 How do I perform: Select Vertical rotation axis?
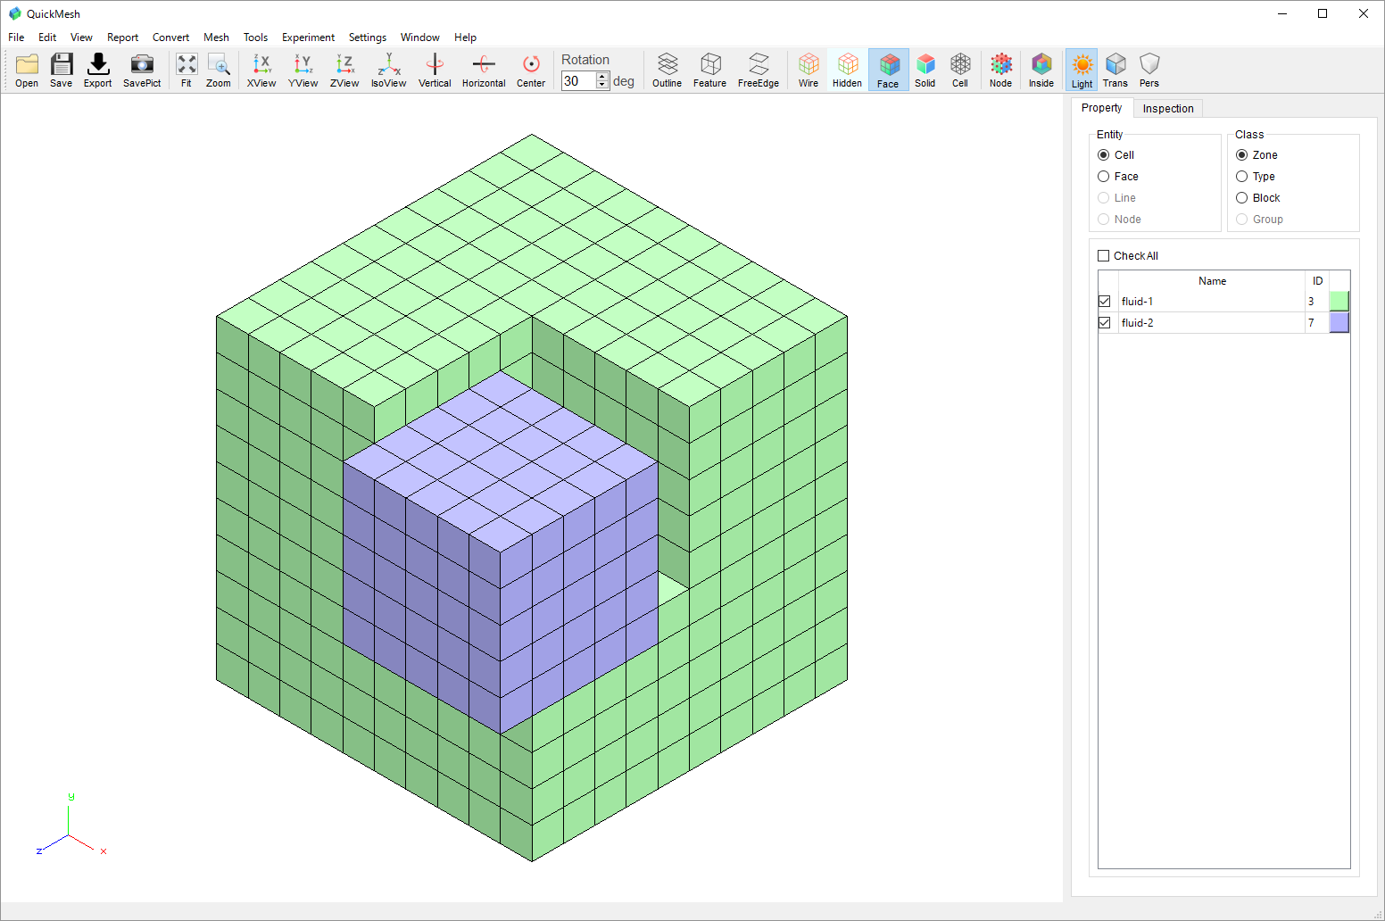click(435, 70)
